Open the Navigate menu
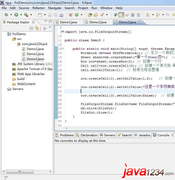The width and height of the screenshot is (175, 180). click(x=55, y=8)
